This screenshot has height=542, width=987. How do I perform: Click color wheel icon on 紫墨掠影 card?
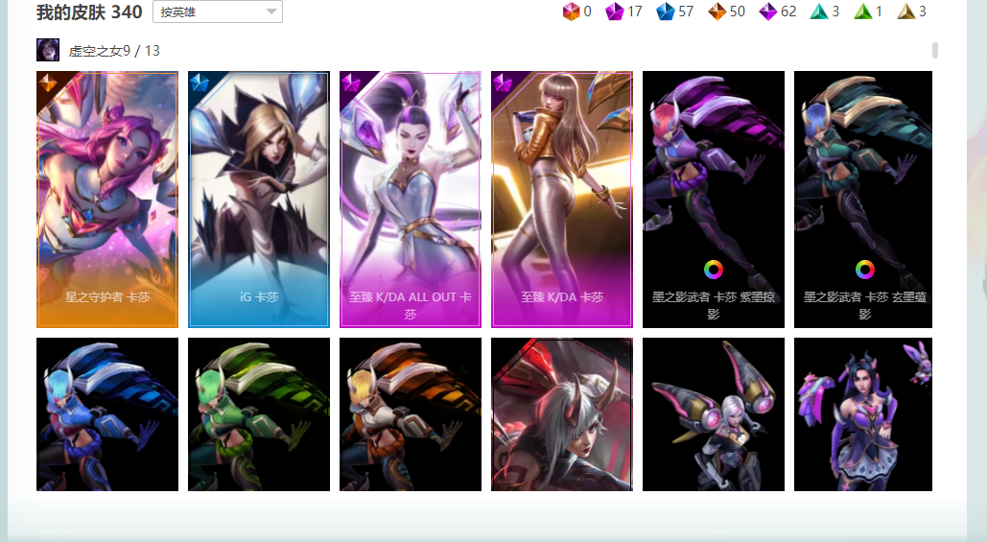714,270
